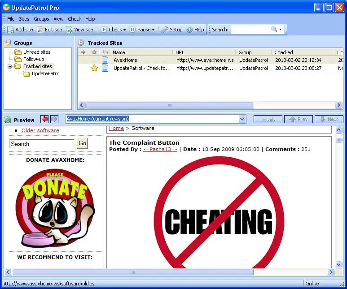
Task: Click the copy column header icon
Action: click(x=105, y=52)
